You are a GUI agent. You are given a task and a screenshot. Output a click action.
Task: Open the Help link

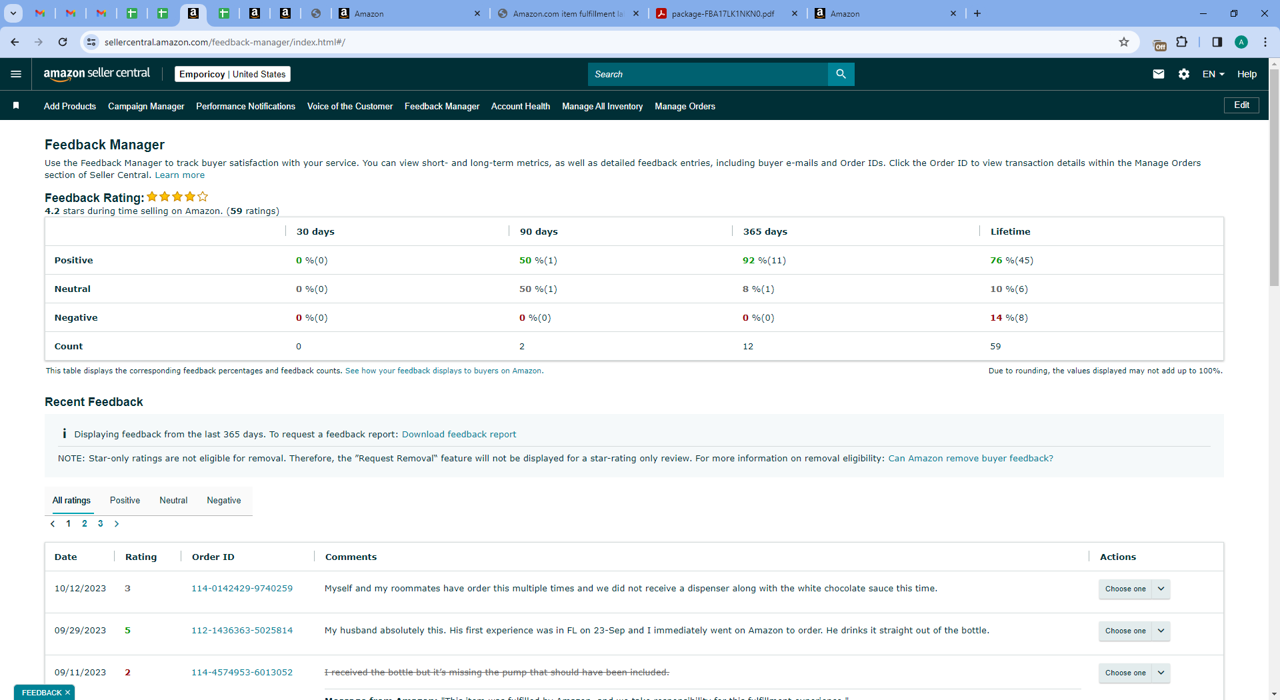(1247, 74)
